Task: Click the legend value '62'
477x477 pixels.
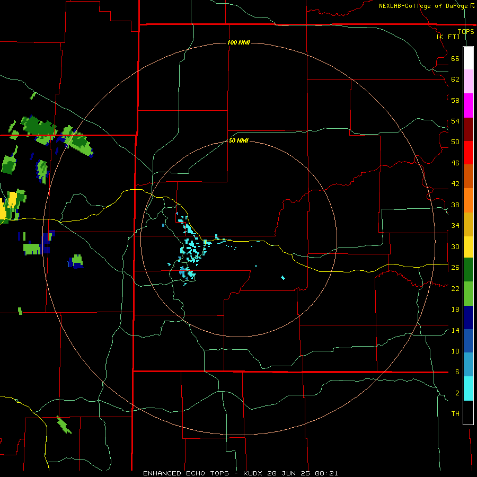Action: pyautogui.click(x=455, y=79)
